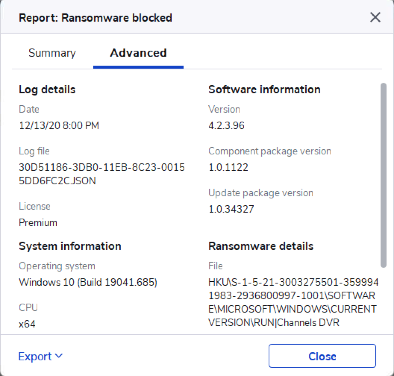This screenshot has height=376, width=394.
Task: Close the report dialog with the X icon
Action: 375,18
